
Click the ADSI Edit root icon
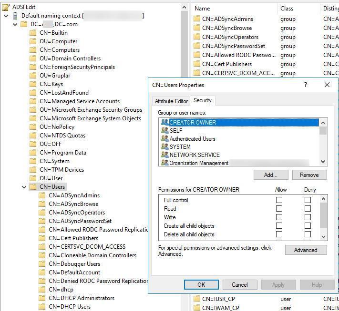6,7
